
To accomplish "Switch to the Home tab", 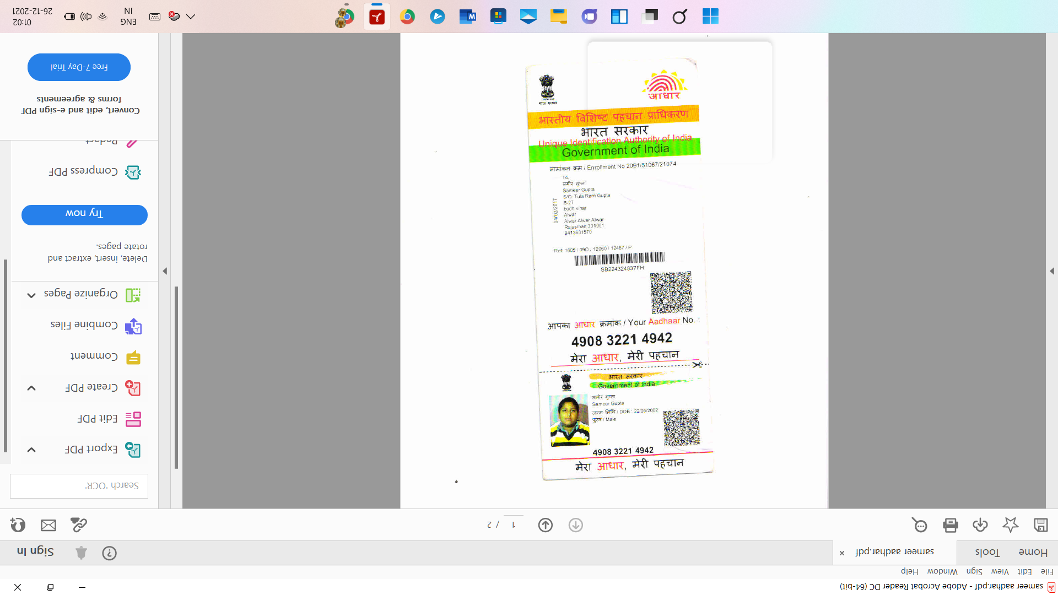I will coord(1033,552).
